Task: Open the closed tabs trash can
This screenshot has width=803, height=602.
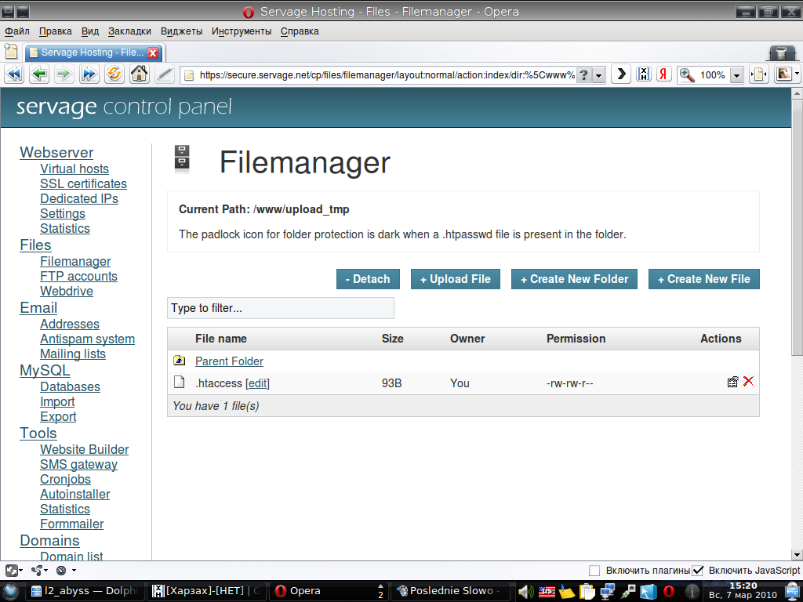Action: 782,53
